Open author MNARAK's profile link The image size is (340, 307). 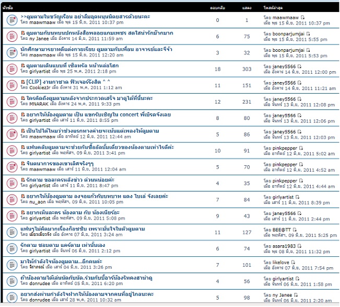(39, 104)
